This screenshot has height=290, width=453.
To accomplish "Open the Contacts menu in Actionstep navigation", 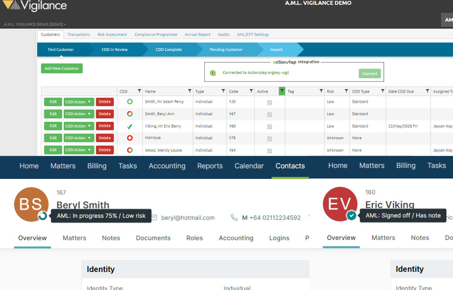I will tap(290, 165).
